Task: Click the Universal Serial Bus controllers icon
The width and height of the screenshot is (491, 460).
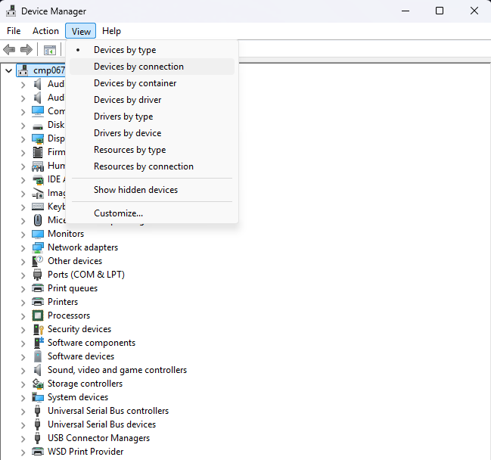Action: [38, 411]
